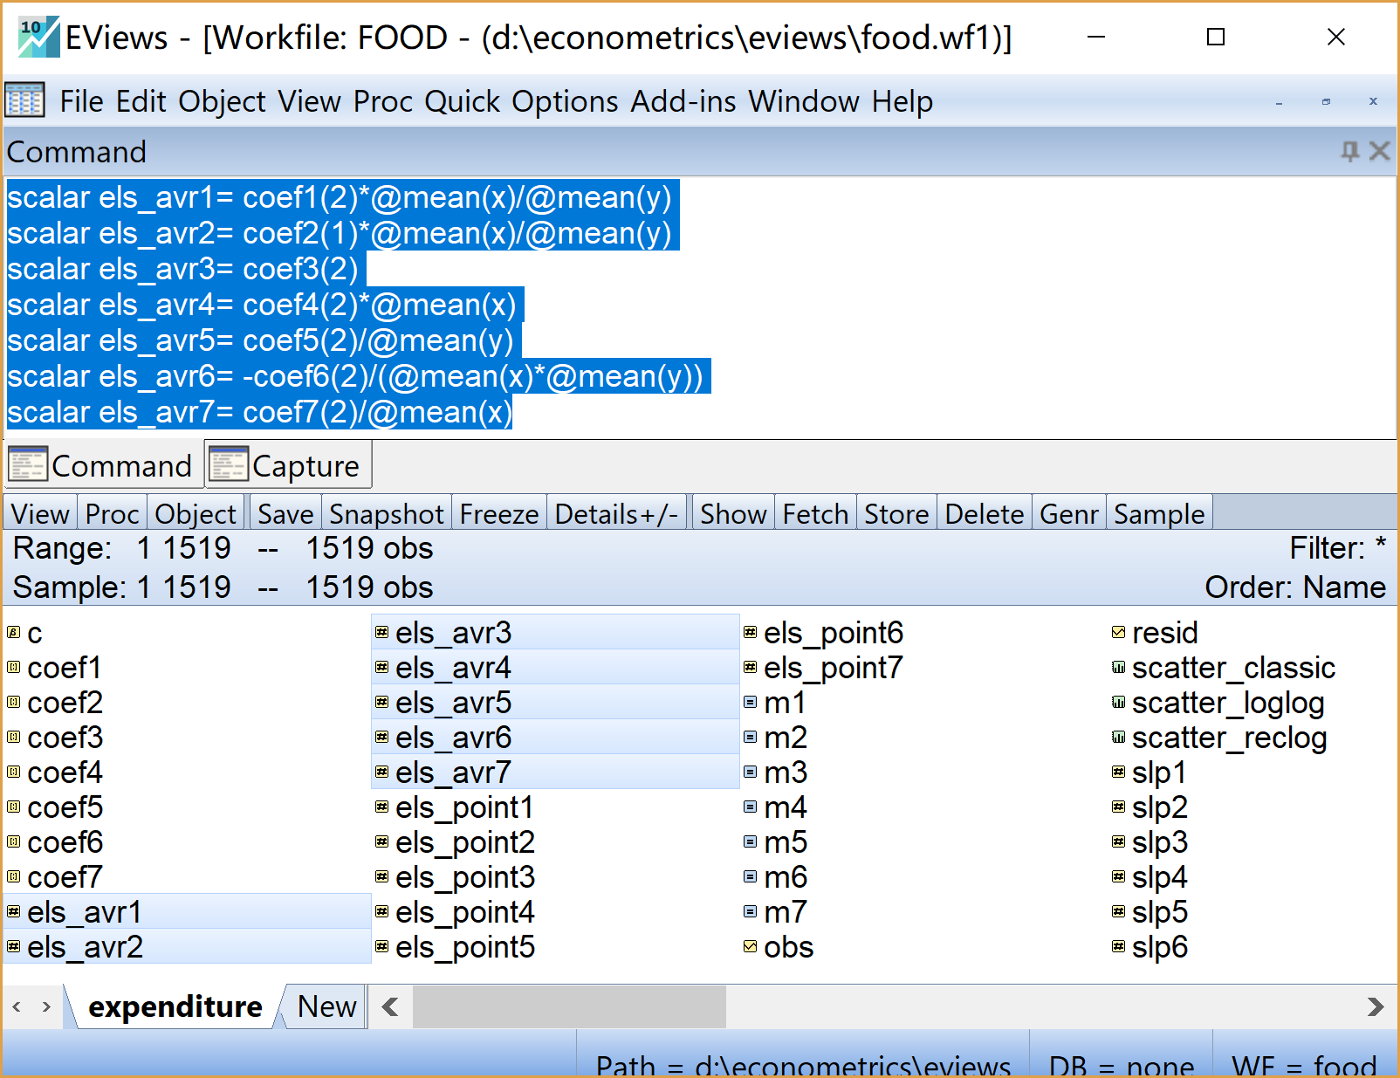The width and height of the screenshot is (1400, 1078).
Task: Click the els_point1 scalar icon
Action: [x=381, y=807]
